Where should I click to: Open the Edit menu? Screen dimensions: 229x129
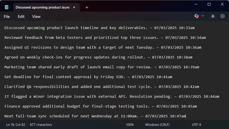click(x=21, y=17)
